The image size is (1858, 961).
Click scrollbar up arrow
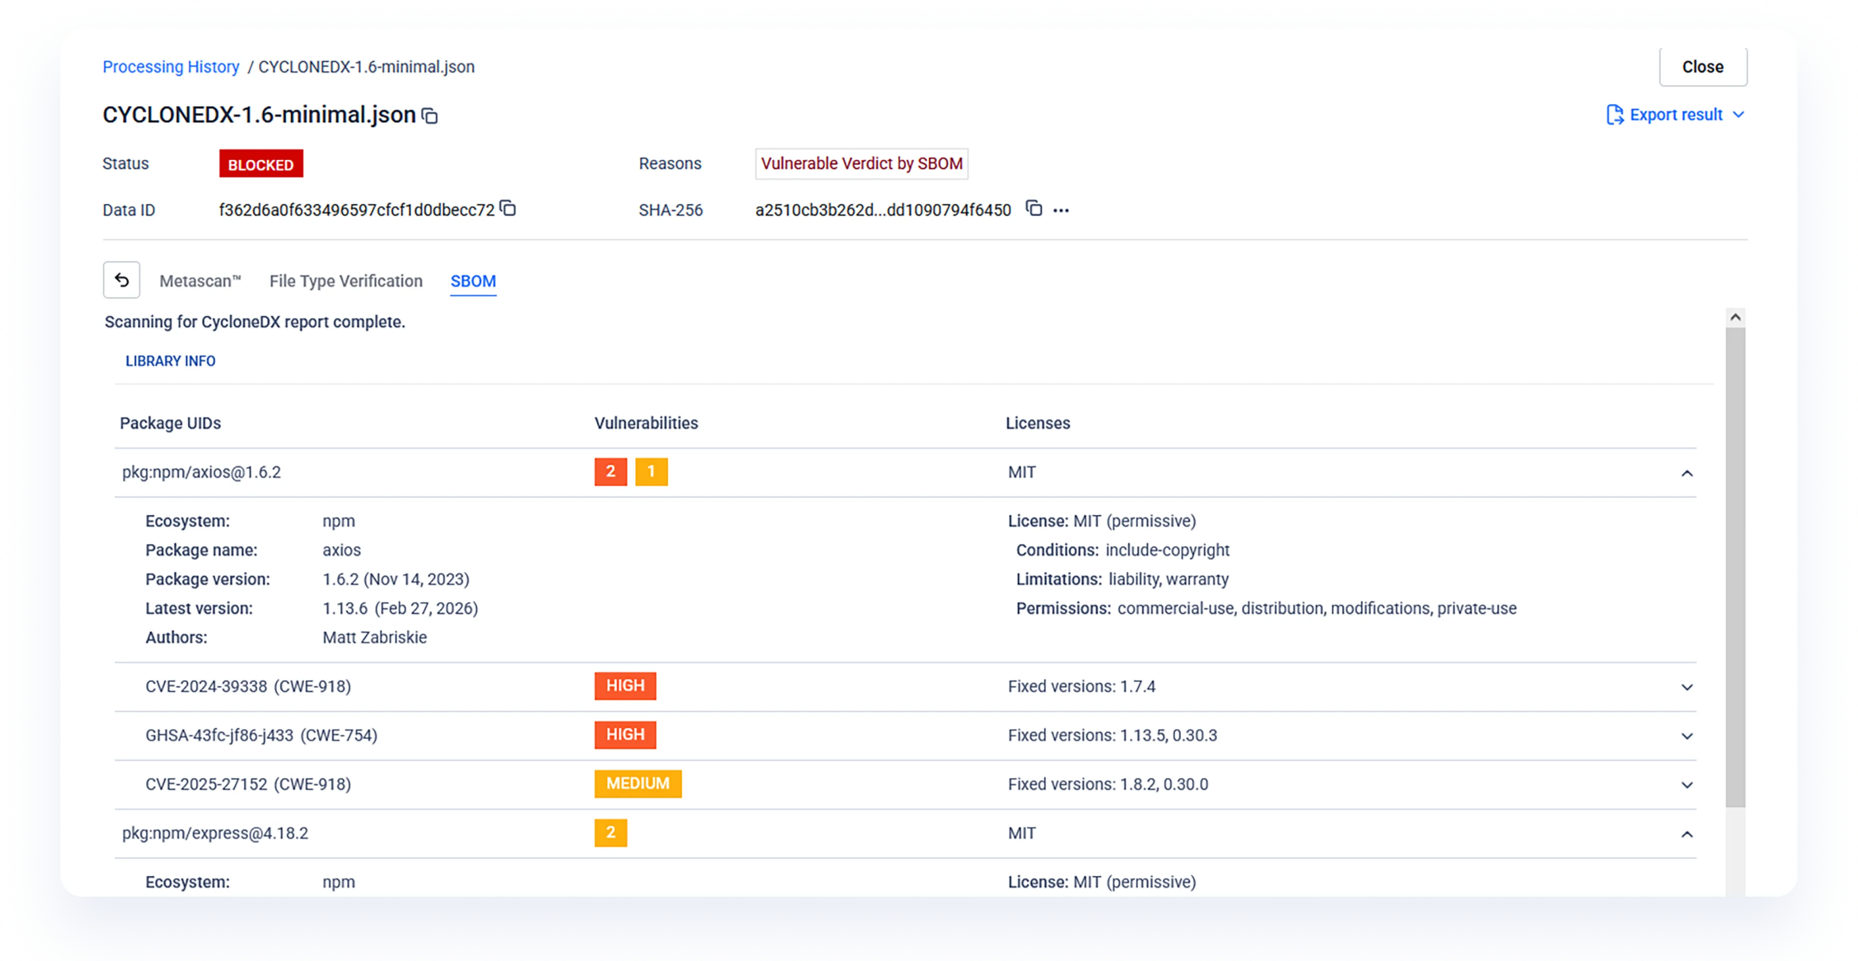click(x=1736, y=317)
